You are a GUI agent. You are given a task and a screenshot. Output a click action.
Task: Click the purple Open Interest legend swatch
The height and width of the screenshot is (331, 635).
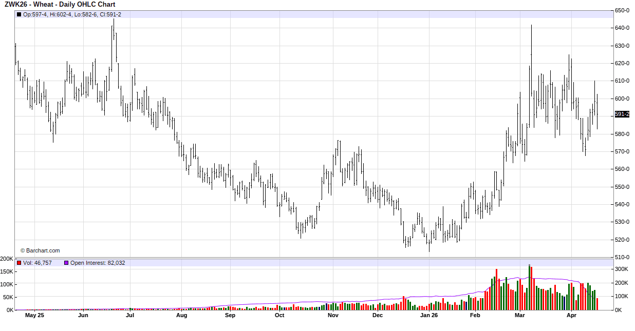click(66, 263)
